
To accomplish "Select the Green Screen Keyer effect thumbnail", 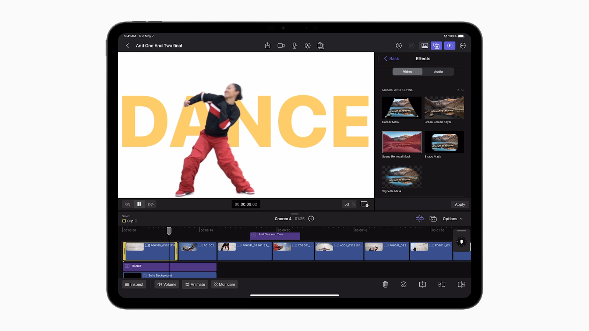I will (444, 107).
